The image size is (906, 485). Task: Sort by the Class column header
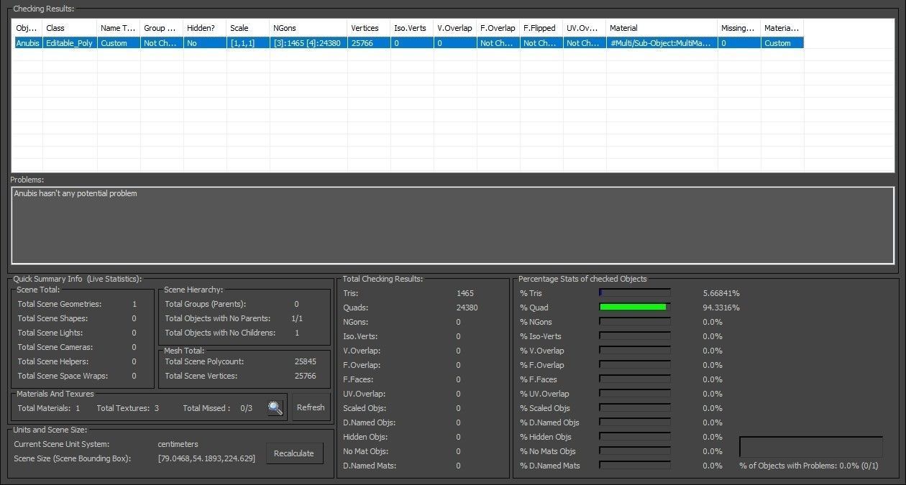pos(70,28)
